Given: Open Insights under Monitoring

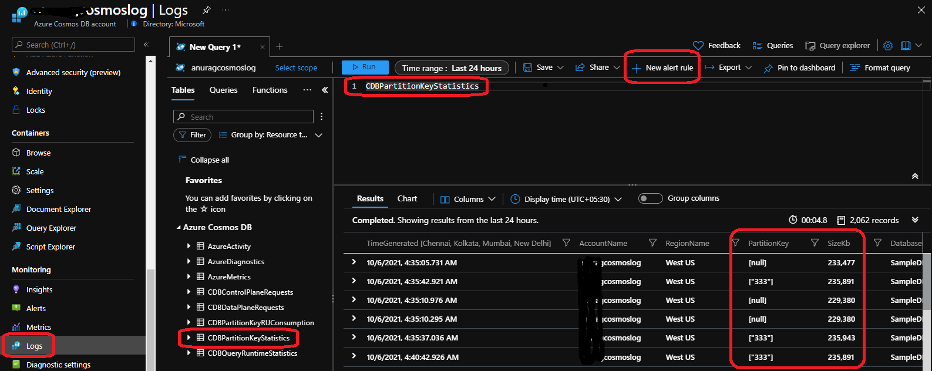Looking at the screenshot, I should tap(39, 289).
